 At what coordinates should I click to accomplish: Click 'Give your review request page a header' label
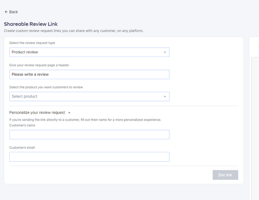39,65
